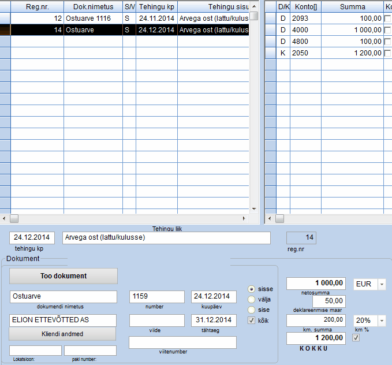Image resolution: width=392 pixels, height=365 pixels.
Task: Click the Summa column header
Action: click(353, 7)
